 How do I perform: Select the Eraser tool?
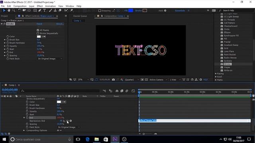(60, 11)
